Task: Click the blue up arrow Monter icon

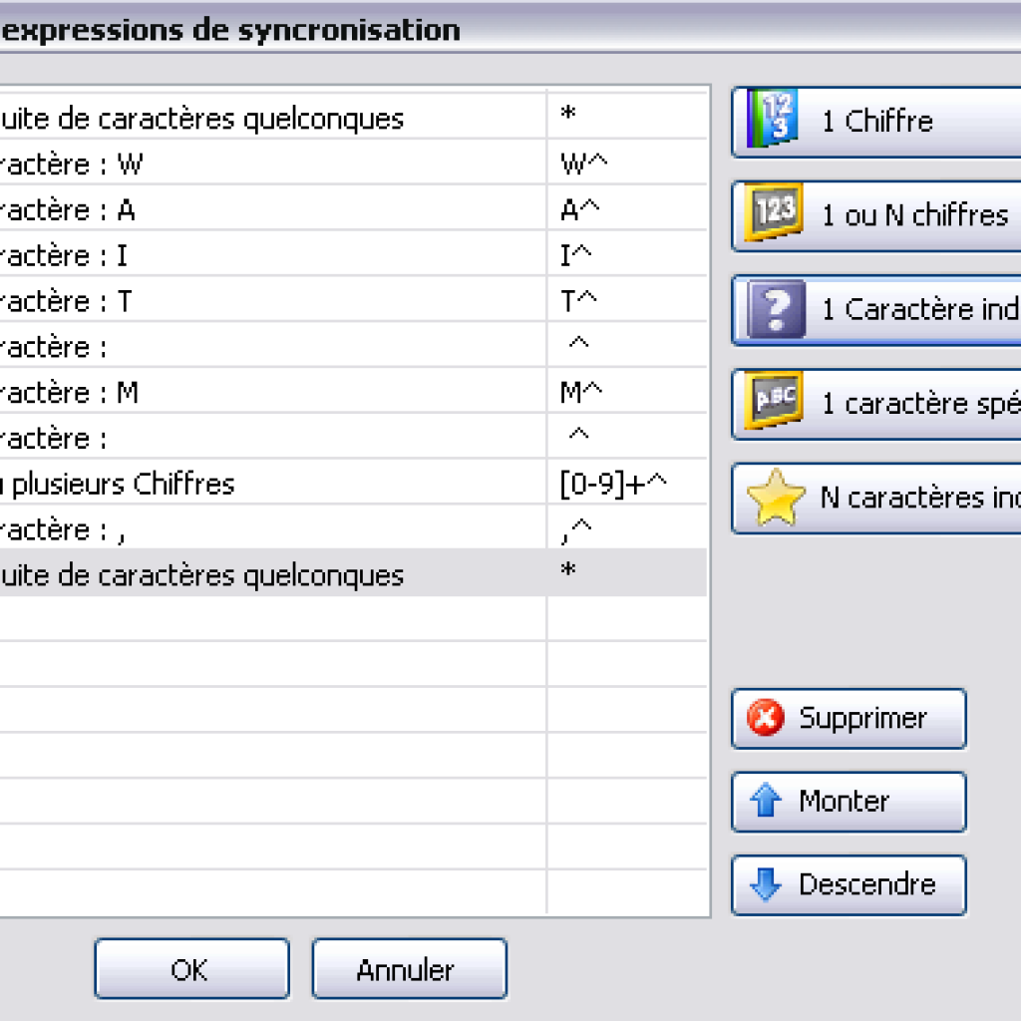Action: [763, 801]
